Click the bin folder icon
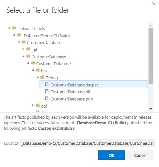The width and height of the screenshot is (159, 167). point(38,70)
